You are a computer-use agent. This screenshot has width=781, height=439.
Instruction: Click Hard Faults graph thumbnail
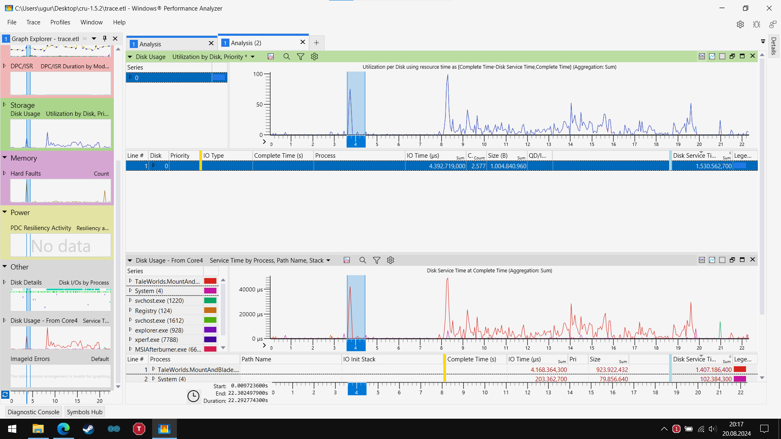(x=60, y=191)
